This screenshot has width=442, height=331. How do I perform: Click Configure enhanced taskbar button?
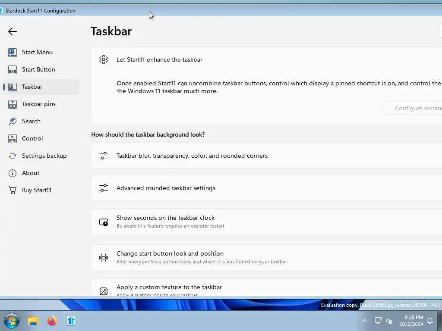pyautogui.click(x=412, y=108)
